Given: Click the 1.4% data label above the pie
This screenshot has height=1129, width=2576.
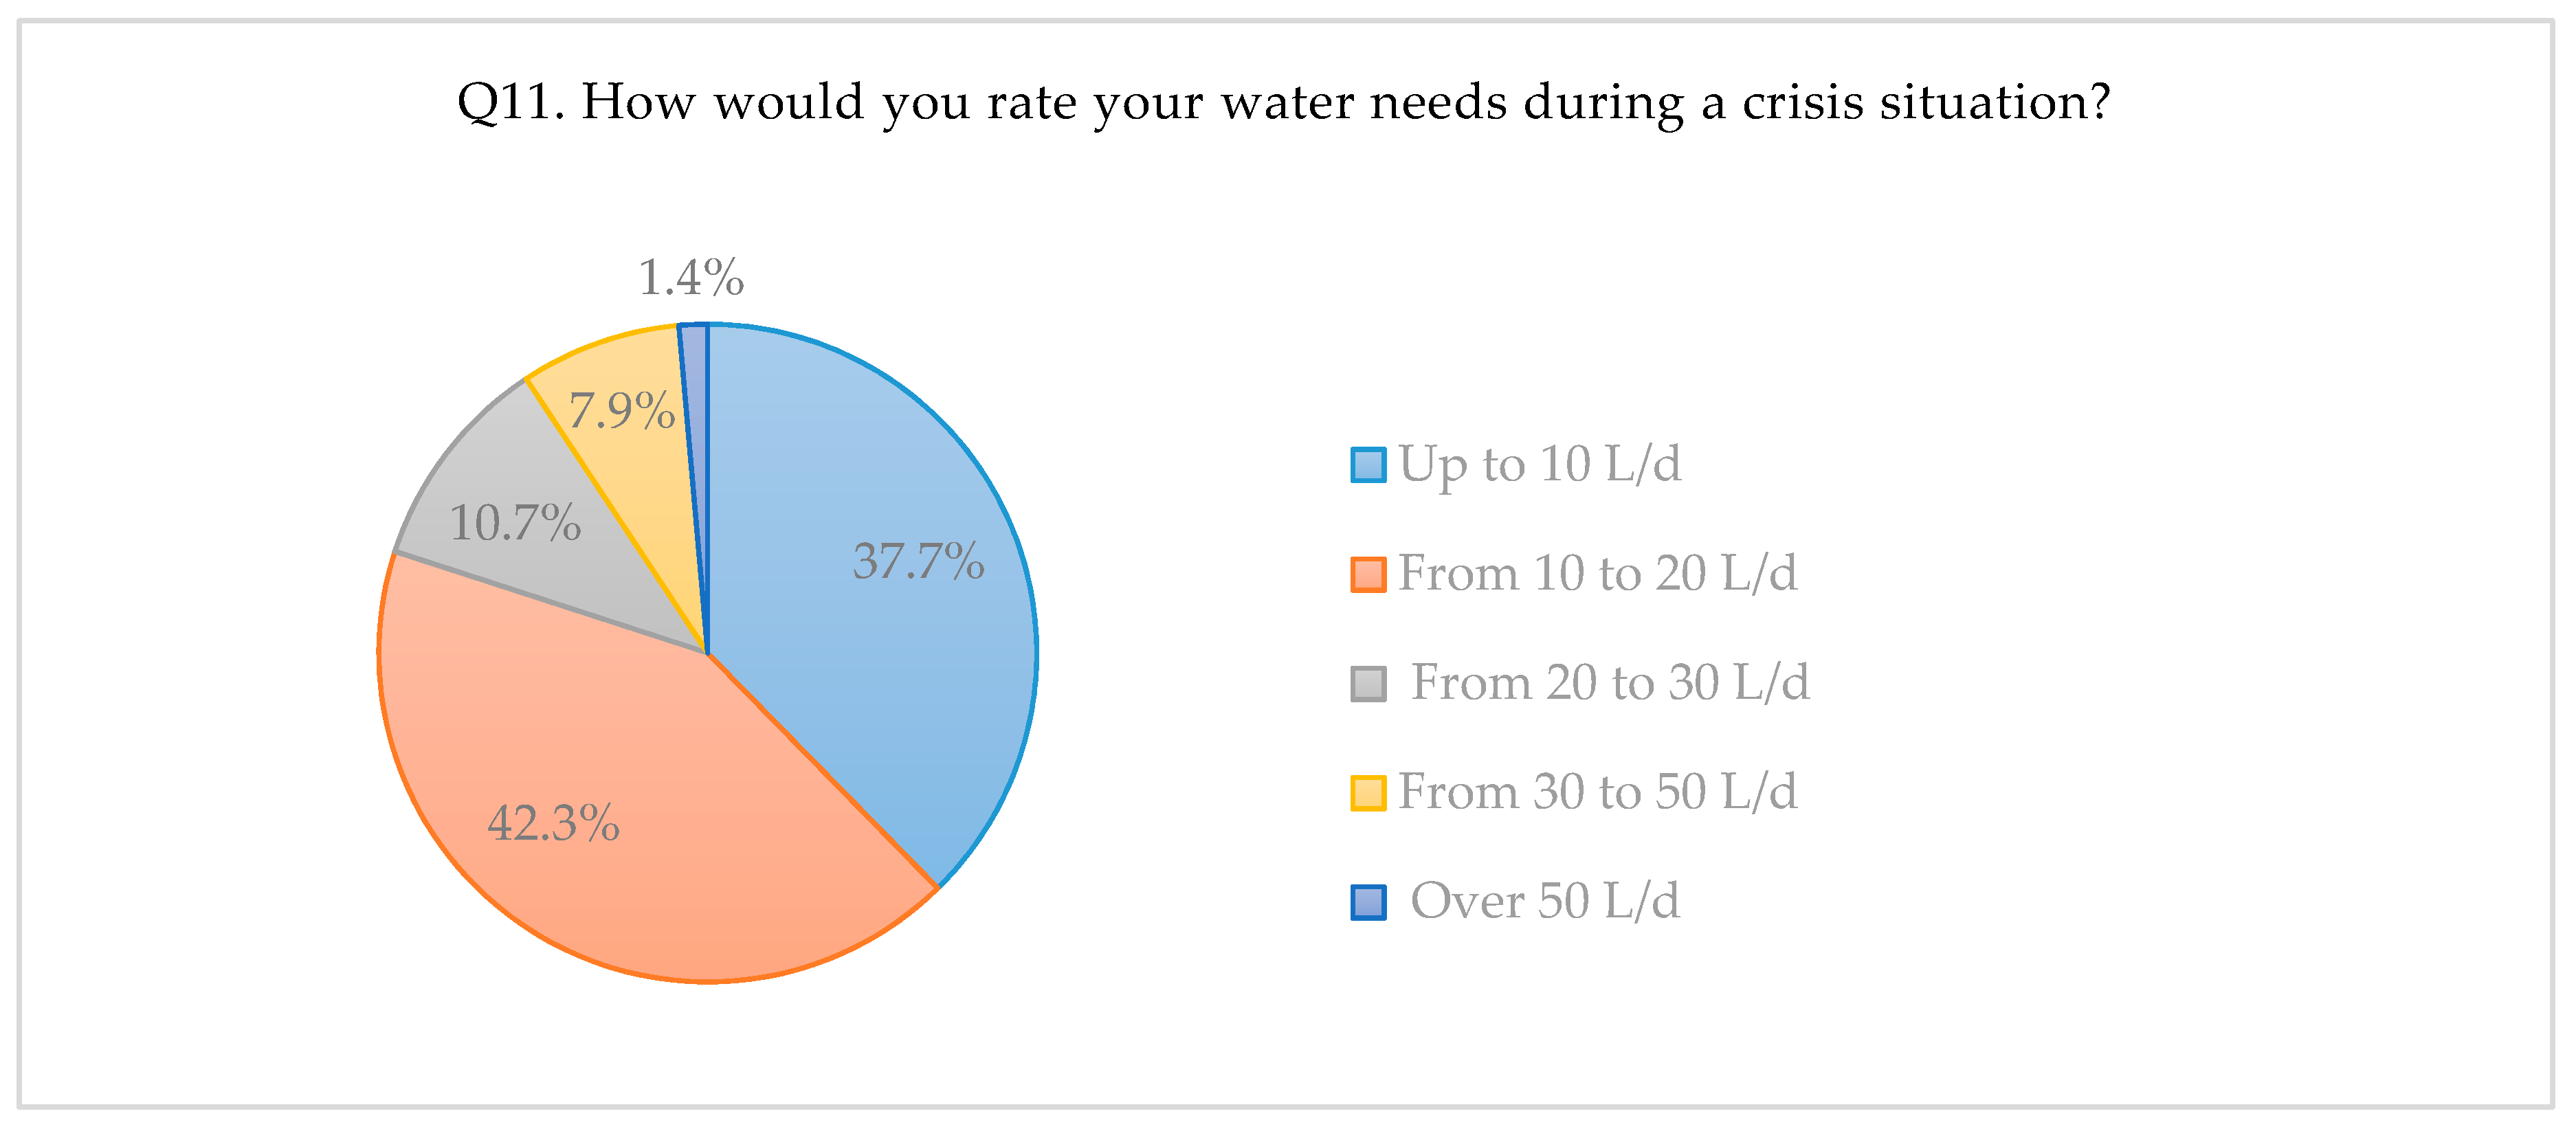Looking at the screenshot, I should point(691,278).
